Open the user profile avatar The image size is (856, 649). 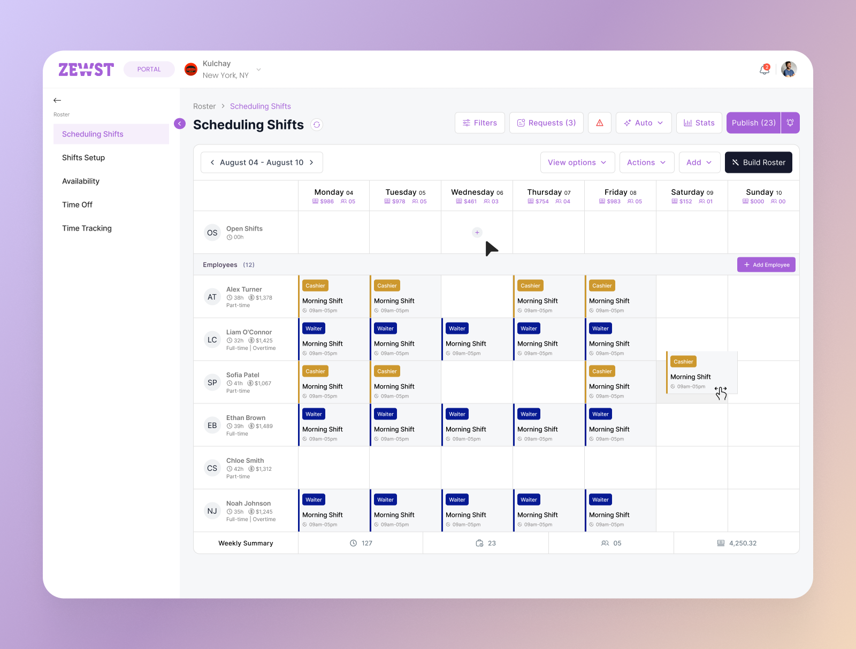(789, 69)
